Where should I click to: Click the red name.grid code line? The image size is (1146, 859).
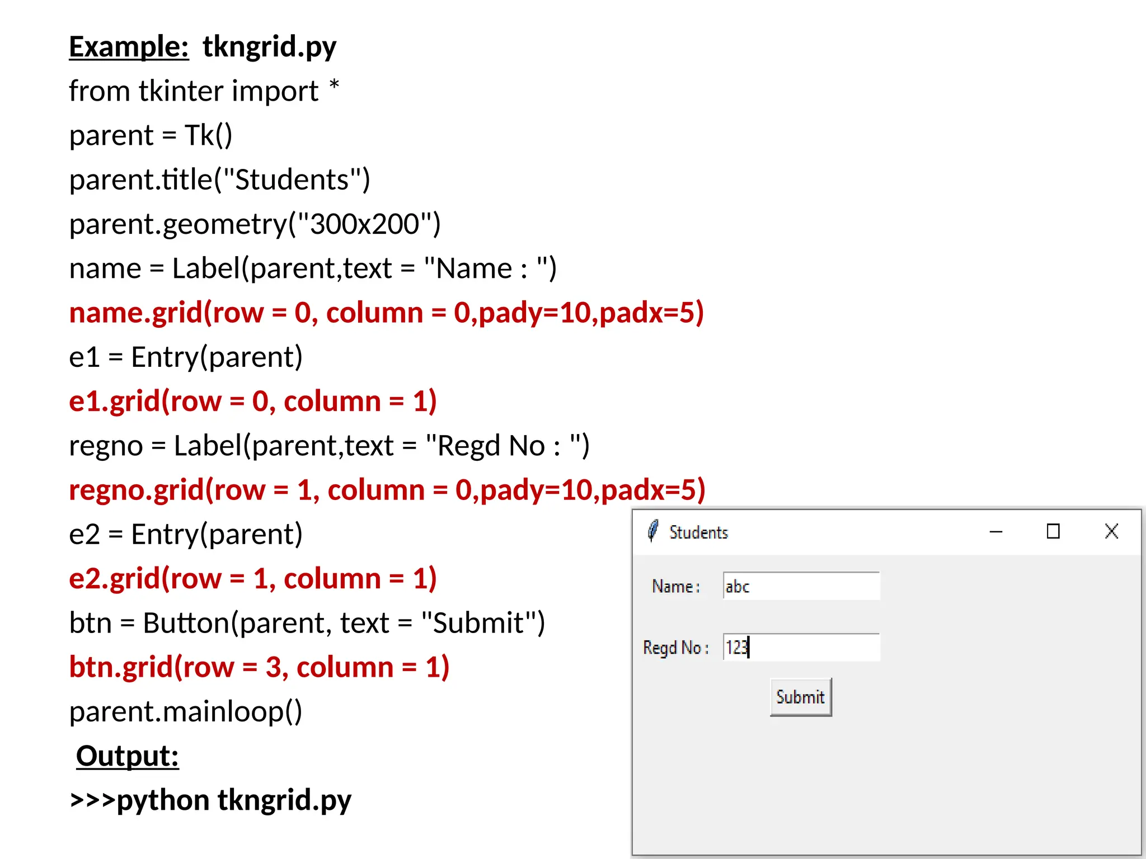(x=386, y=313)
